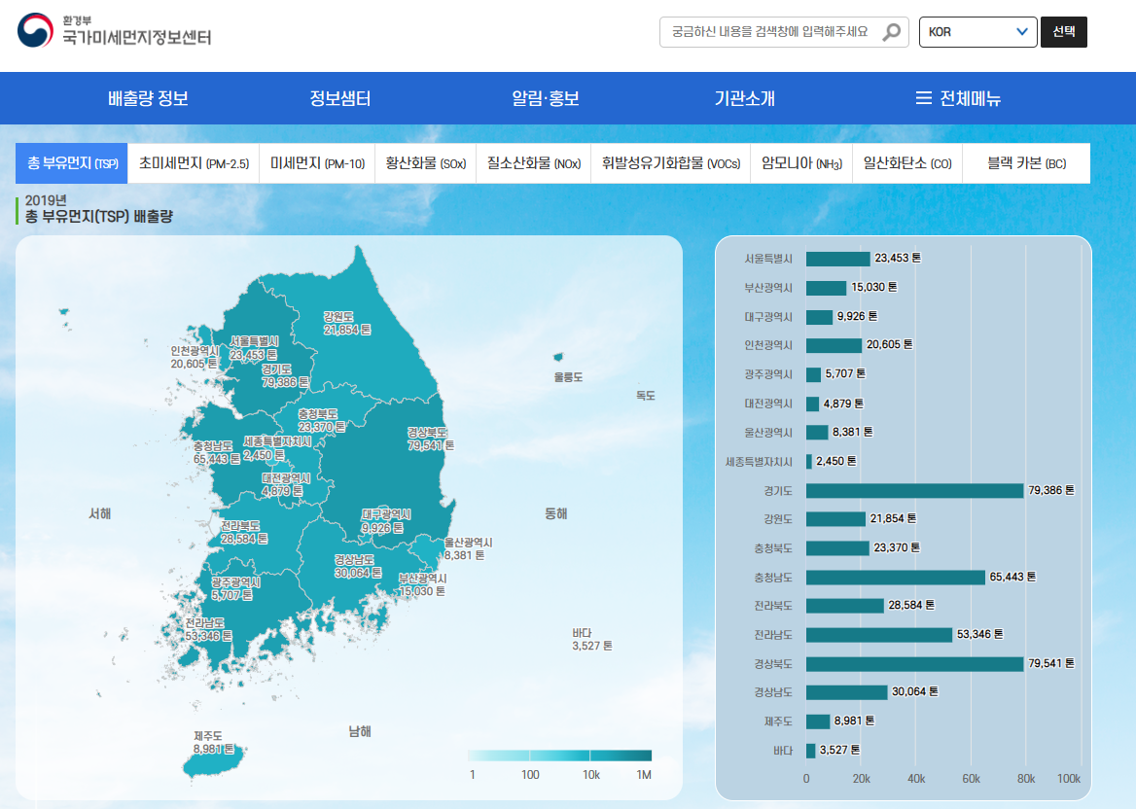The image size is (1136, 809).
Task: Click the search magnifier icon
Action: coord(890,31)
